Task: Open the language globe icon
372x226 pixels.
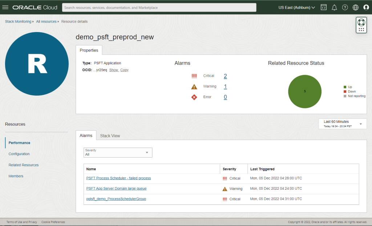Action: (x=355, y=7)
